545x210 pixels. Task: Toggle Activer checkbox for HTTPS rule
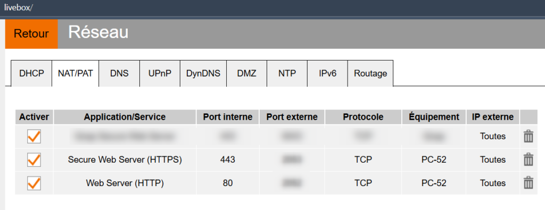(x=34, y=159)
